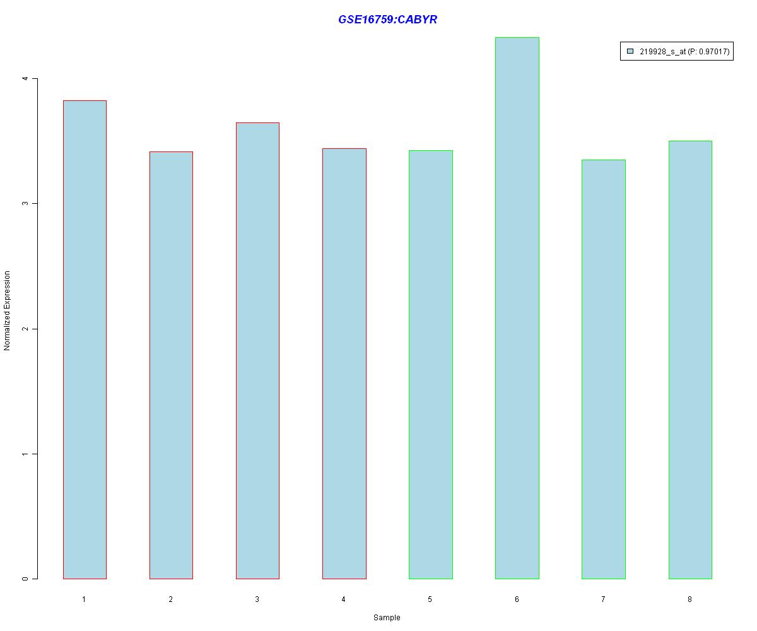Viewport: 757px width, 631px height.
Task: Select the bar for sample 1
Action: pos(85,339)
